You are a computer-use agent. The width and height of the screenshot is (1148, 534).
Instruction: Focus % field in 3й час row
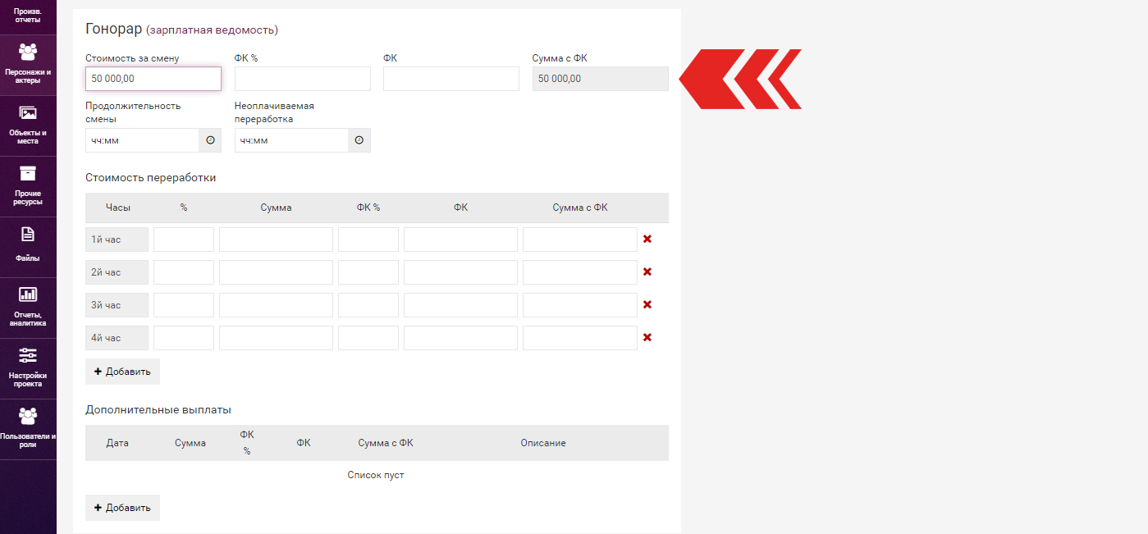pos(184,305)
